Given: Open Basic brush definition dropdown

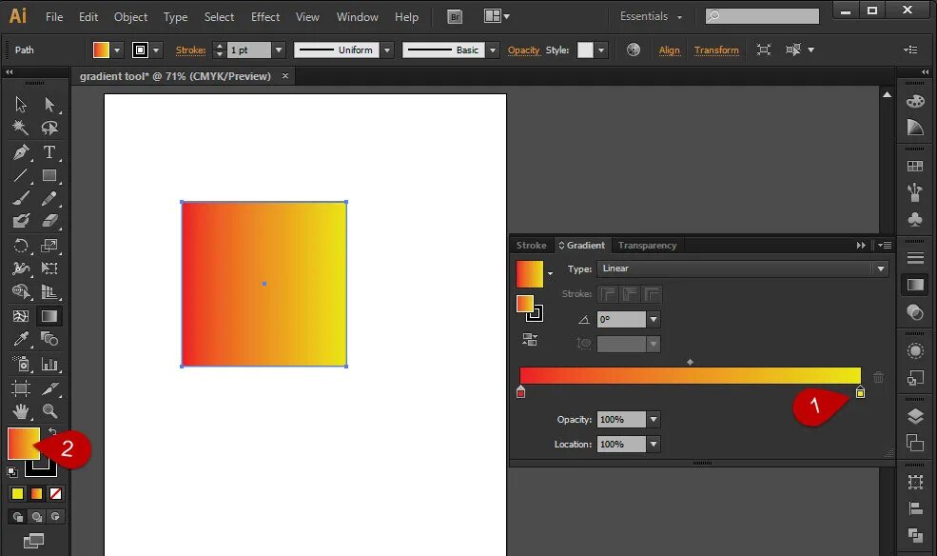Looking at the screenshot, I should (x=493, y=50).
